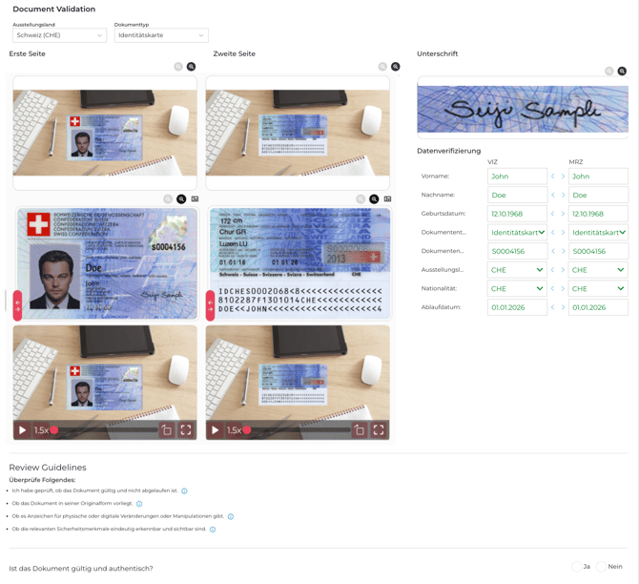
Task: Play the Zweite Seite video
Action: [x=216, y=429]
